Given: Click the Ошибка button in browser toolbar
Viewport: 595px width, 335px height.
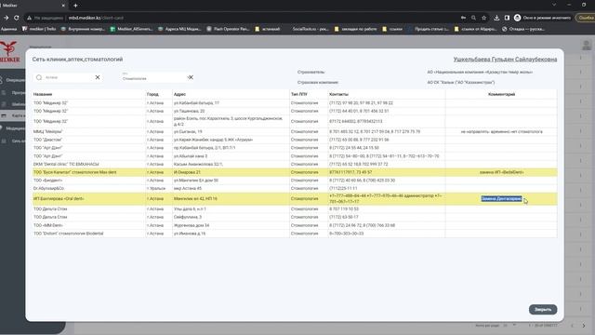Looking at the screenshot, I should click(586, 18).
